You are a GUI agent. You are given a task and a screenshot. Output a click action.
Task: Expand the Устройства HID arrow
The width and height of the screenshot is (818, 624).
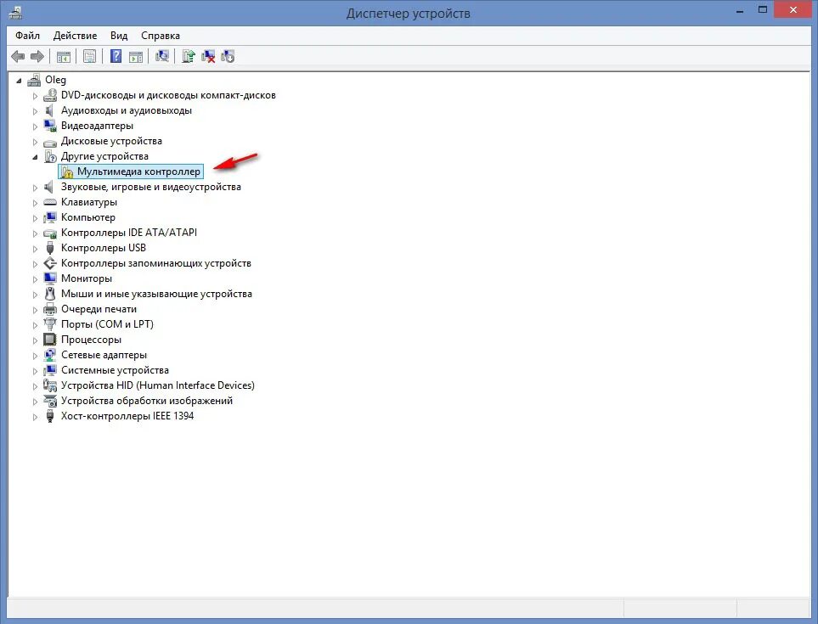click(x=35, y=385)
